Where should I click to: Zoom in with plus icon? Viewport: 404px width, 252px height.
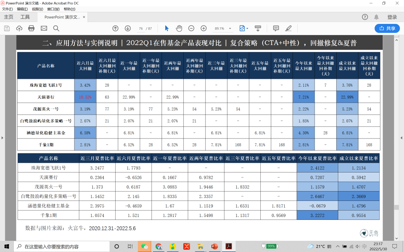[x=203, y=28]
